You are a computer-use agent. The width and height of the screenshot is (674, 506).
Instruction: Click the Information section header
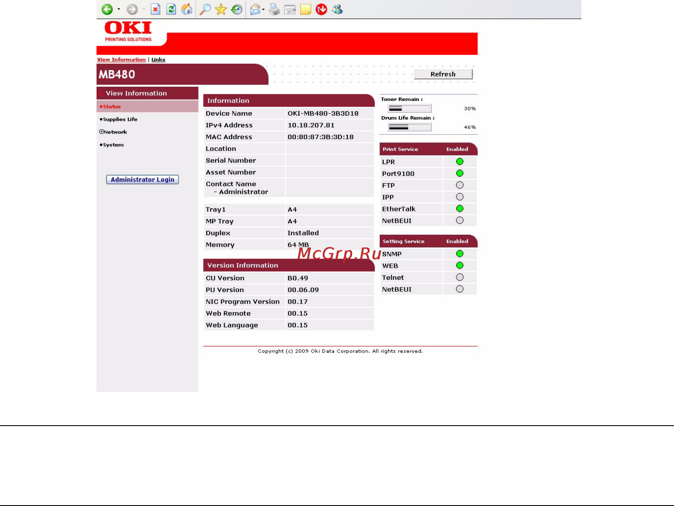289,100
